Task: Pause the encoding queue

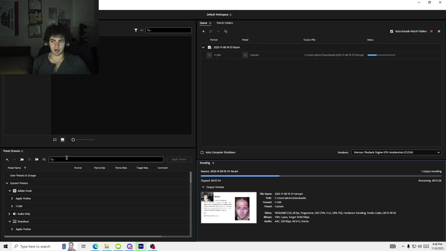Action: 439,31
